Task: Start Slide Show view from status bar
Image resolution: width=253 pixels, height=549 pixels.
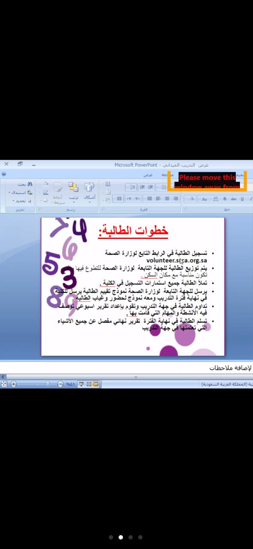Action: (81, 384)
